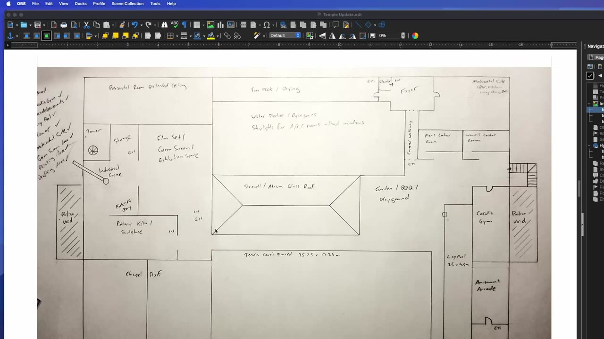This screenshot has height=339, width=604.
Task: Click the Undo arrow icon
Action: pos(134,24)
